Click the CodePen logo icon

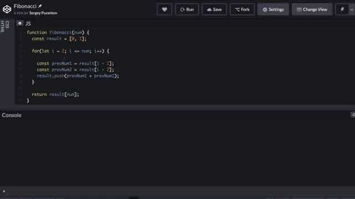(x=7, y=9)
